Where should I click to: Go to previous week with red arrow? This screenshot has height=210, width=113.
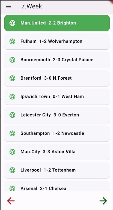click(x=11, y=201)
